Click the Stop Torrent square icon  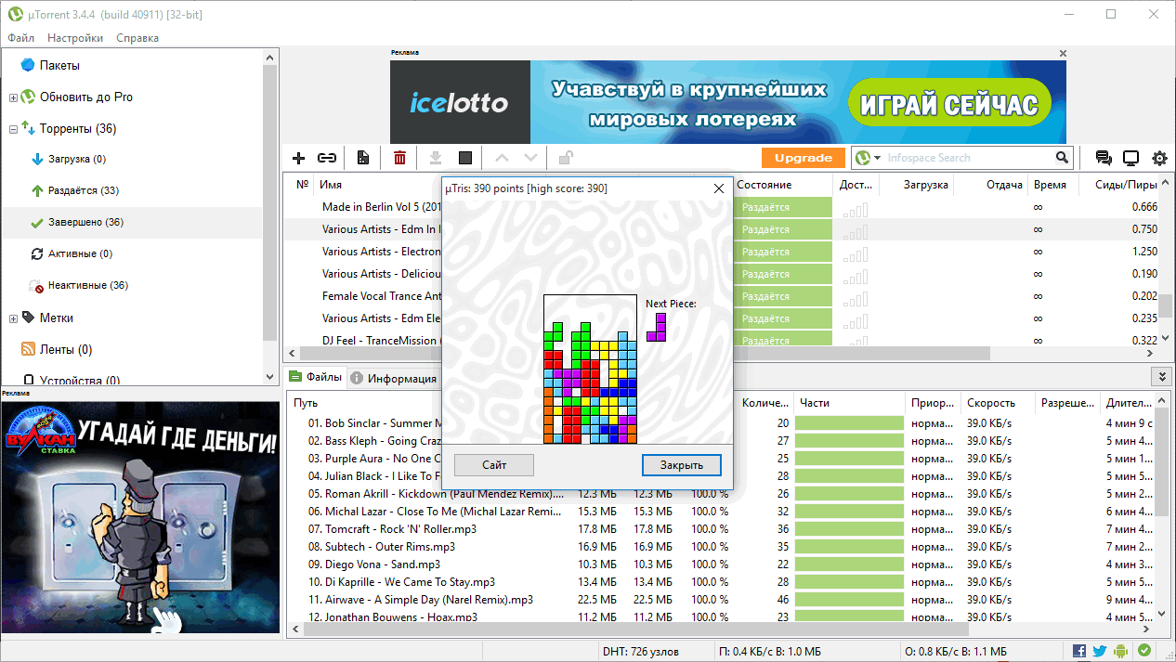(465, 158)
